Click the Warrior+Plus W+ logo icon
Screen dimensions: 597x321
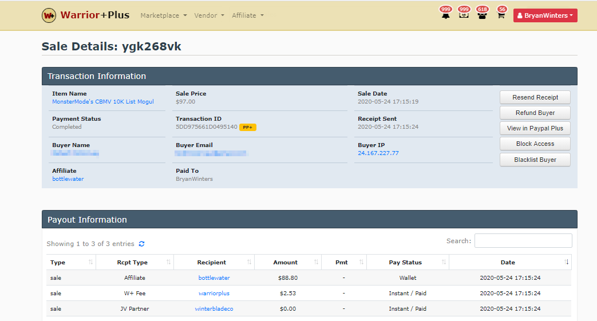(49, 15)
